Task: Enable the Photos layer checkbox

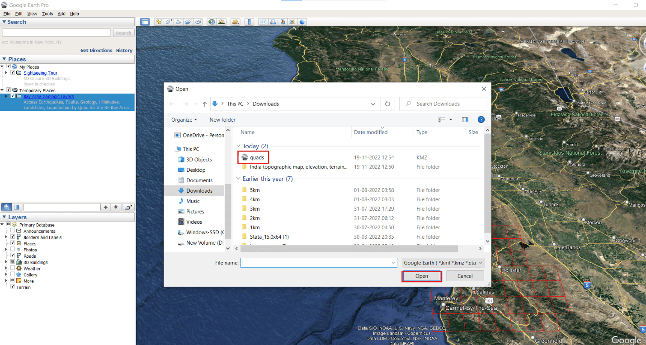Action: (13, 250)
